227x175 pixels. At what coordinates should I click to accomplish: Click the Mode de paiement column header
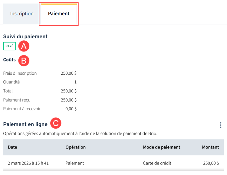coord(161,147)
